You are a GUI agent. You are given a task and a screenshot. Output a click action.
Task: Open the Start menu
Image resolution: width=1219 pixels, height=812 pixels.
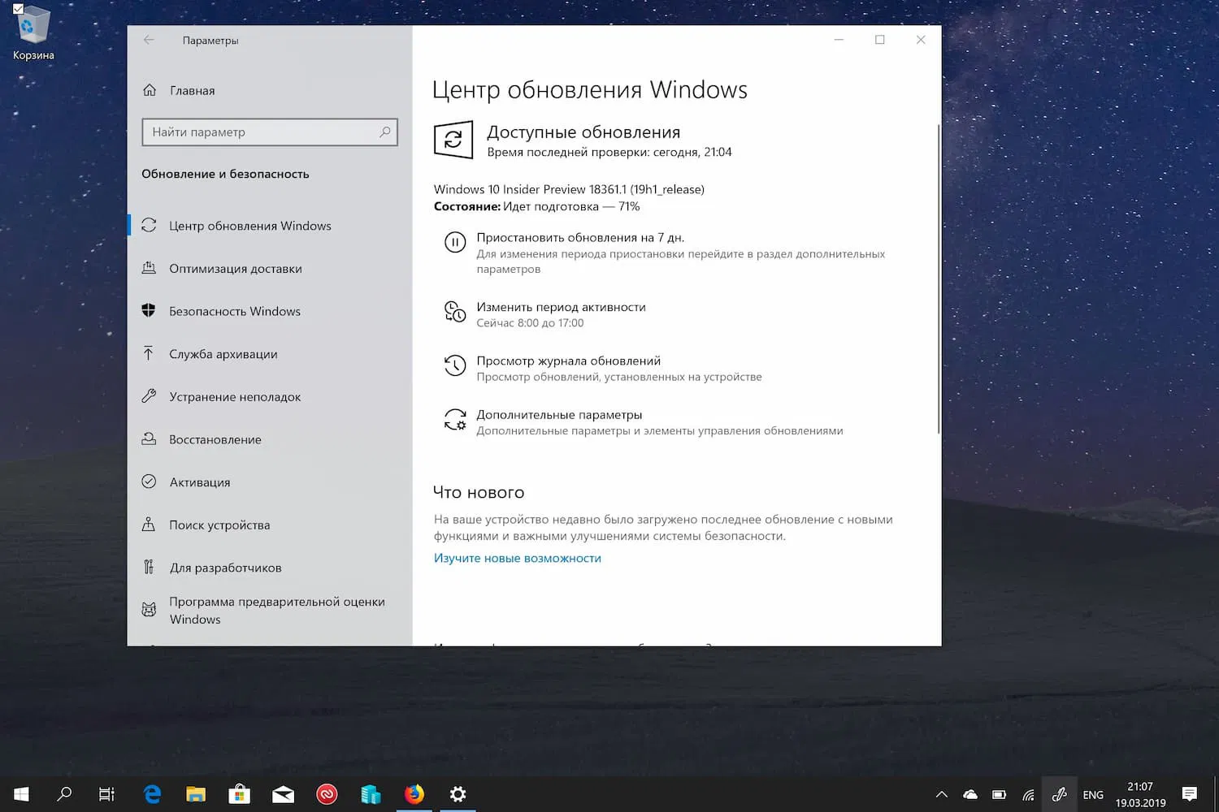(x=20, y=794)
